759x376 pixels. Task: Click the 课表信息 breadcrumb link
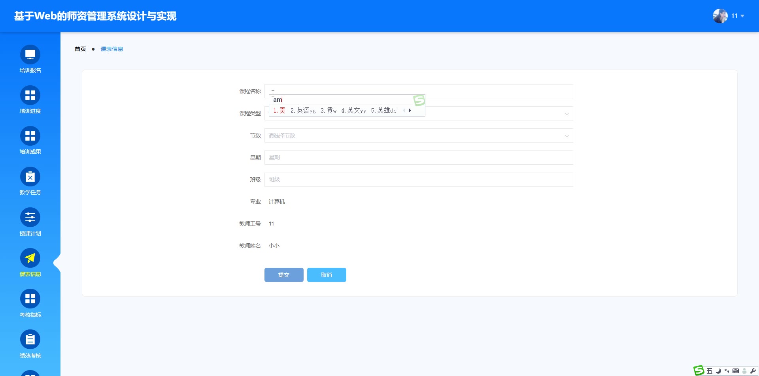coord(112,49)
